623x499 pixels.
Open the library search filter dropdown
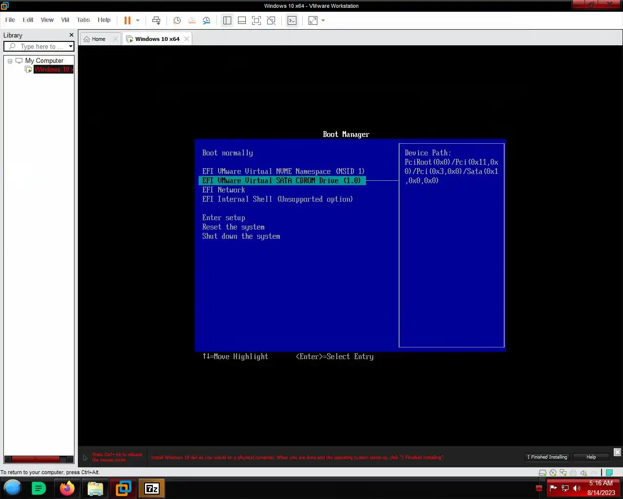pos(71,46)
